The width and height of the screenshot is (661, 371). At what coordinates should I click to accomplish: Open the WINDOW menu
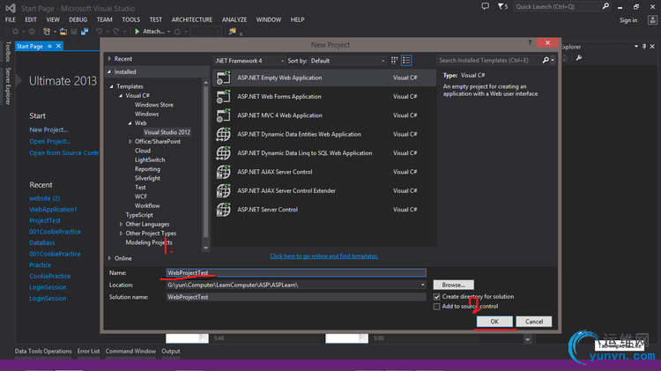[x=269, y=19]
